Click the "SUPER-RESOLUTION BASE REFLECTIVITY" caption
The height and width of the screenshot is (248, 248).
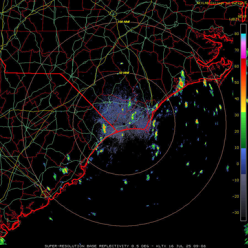87,246
